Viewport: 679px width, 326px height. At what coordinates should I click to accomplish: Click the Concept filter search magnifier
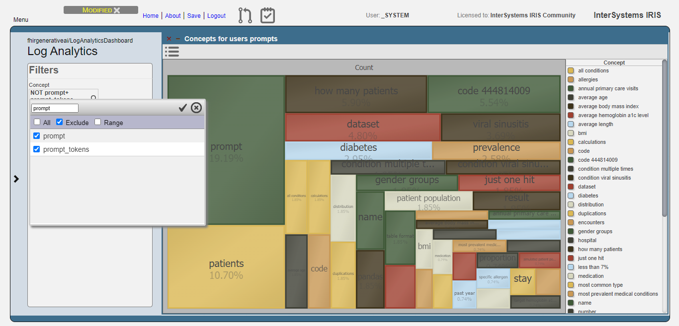click(x=93, y=97)
